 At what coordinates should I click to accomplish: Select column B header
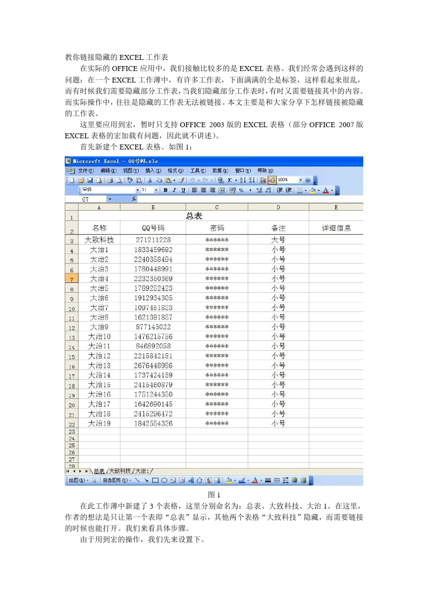click(x=153, y=207)
